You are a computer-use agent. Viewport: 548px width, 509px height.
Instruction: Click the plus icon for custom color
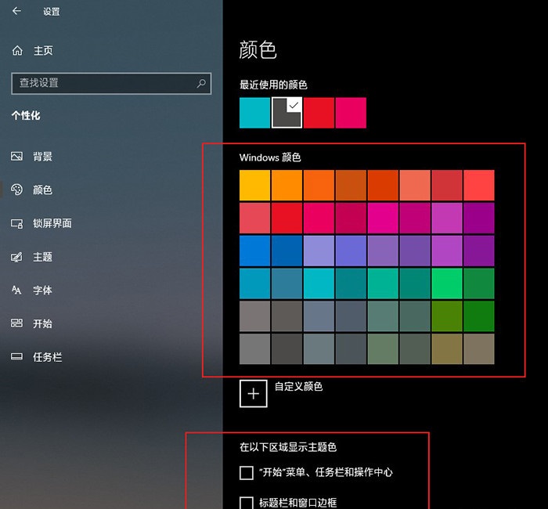(x=254, y=394)
